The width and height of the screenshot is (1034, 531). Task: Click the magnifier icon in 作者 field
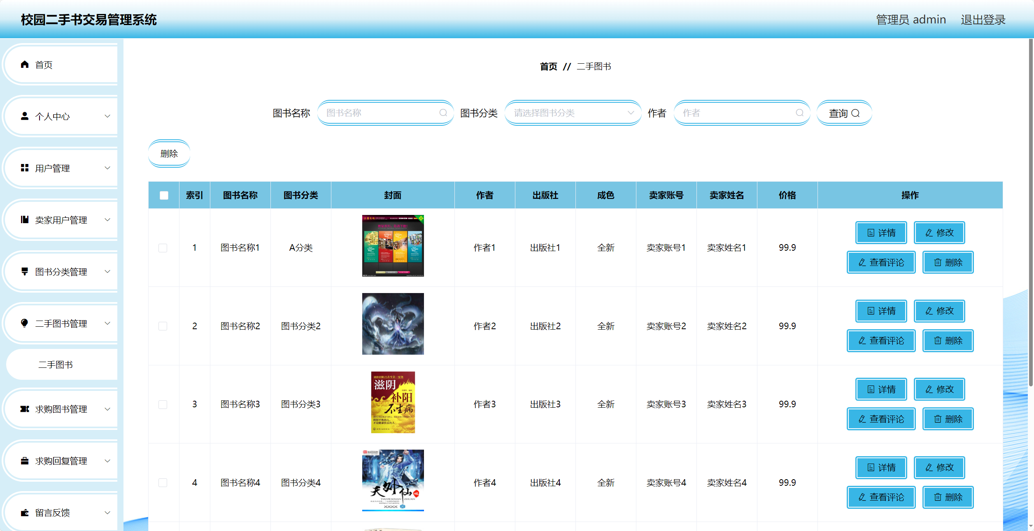coord(799,113)
